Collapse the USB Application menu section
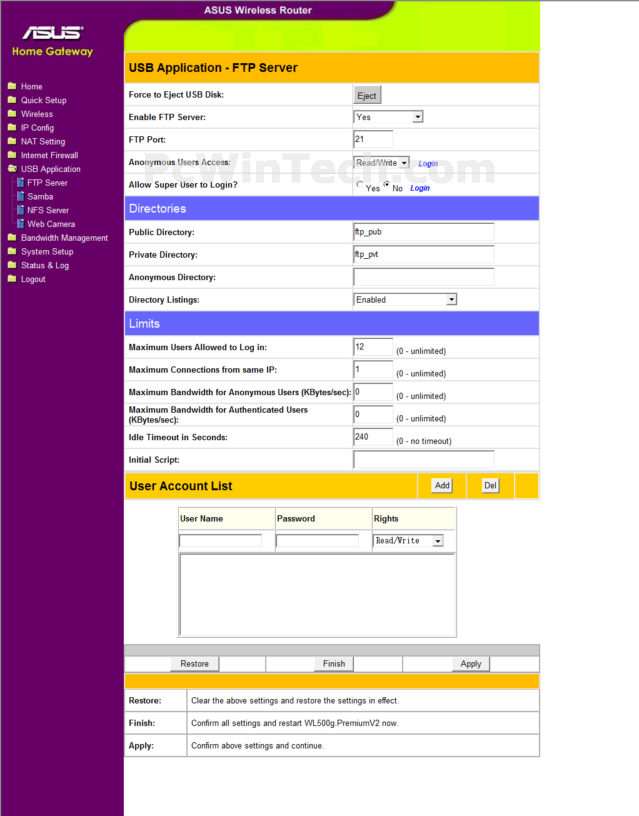 51,169
